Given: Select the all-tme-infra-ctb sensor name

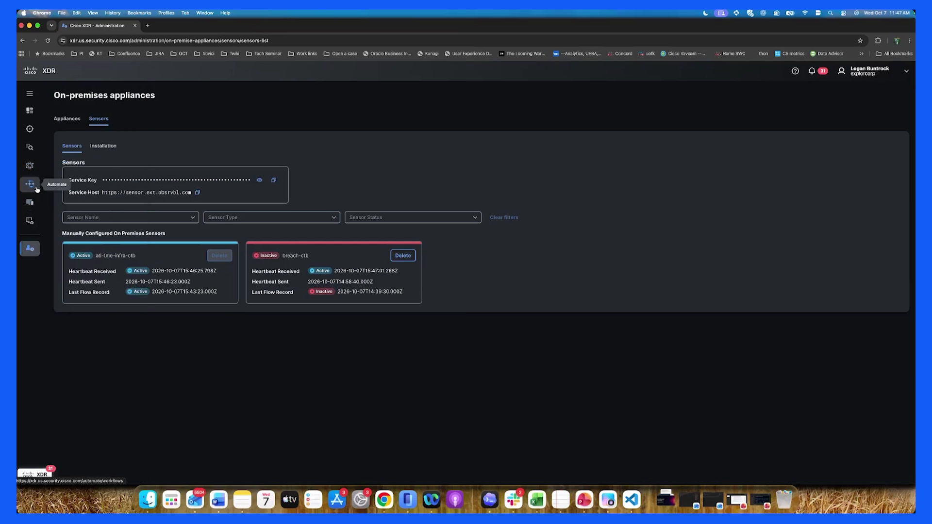Looking at the screenshot, I should pos(116,256).
